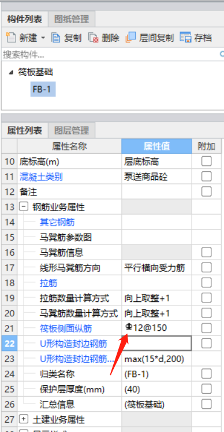This screenshot has width=224, height=432.
Task: Switch to the 图层管理 tab
Action: [72, 130]
